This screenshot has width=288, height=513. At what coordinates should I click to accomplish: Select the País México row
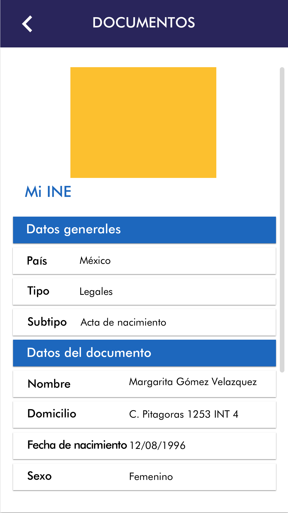click(x=144, y=261)
